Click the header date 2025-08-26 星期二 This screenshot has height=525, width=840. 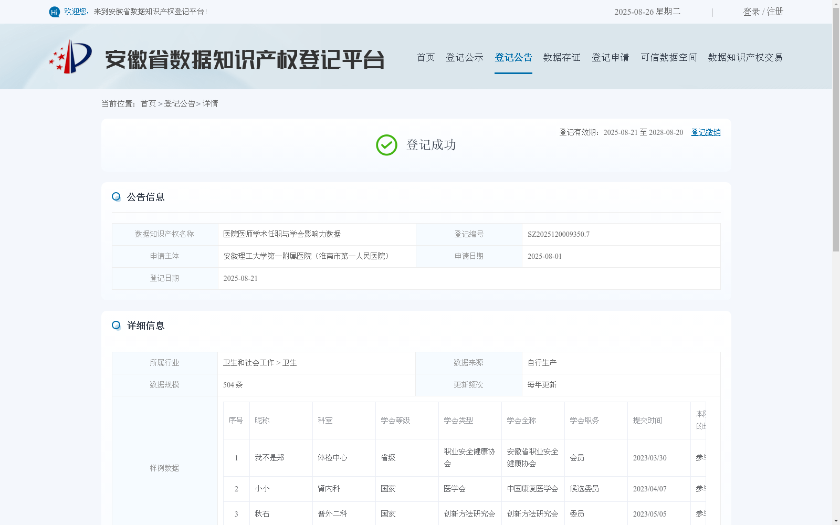(x=647, y=12)
